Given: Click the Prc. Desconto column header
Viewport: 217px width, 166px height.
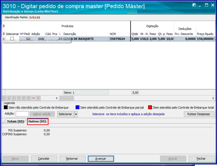Looking at the screenshot, I should pos(185,34).
